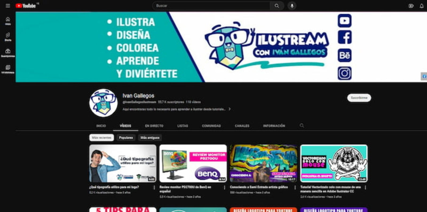
Task: Click the Ivan Gallegos channel avatar
Action: [x=104, y=103]
